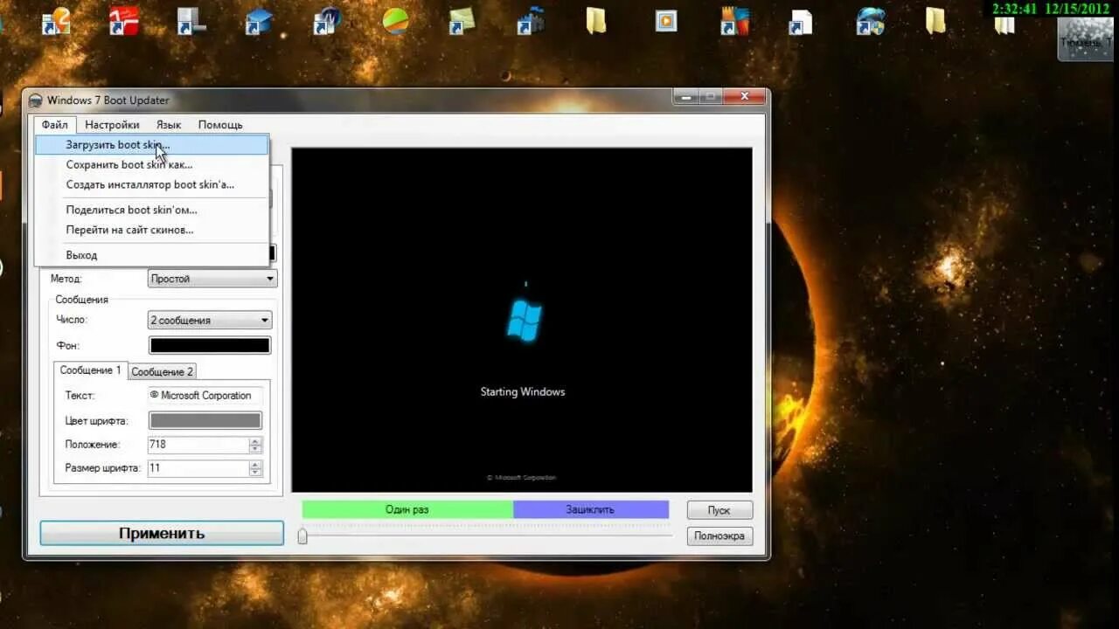This screenshot has height=629, width=1119.
Task: Click the animation slider handle under preview
Action: point(302,536)
